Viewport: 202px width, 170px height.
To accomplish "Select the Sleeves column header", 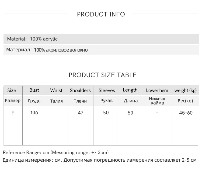I will click(107, 90).
